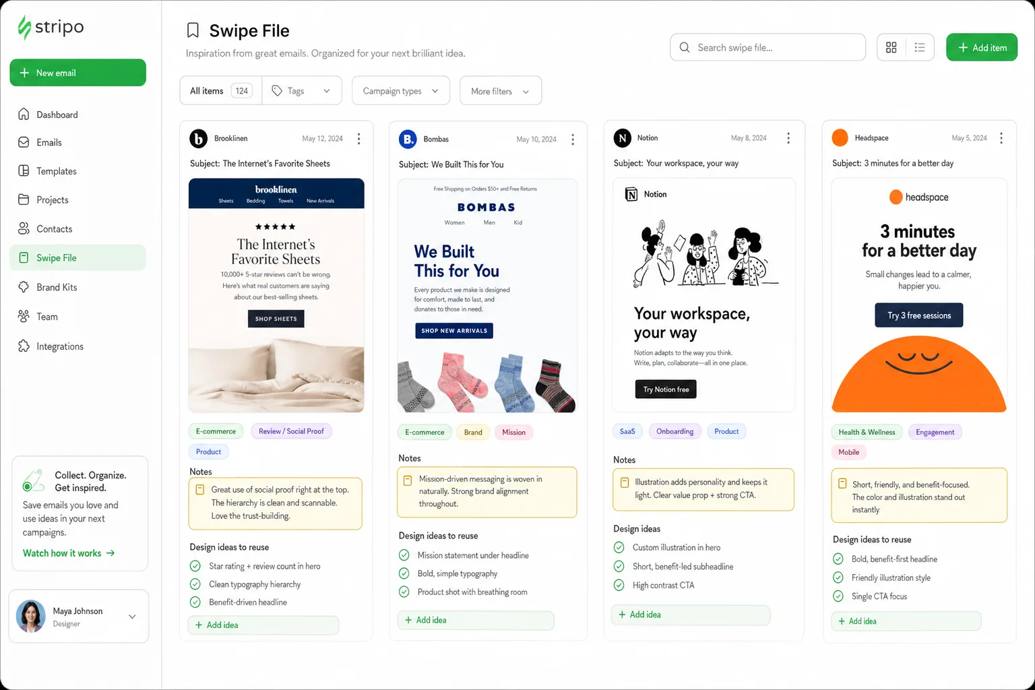Open Emails in the sidebar
Viewport: 1035px width, 690px height.
coord(78,142)
